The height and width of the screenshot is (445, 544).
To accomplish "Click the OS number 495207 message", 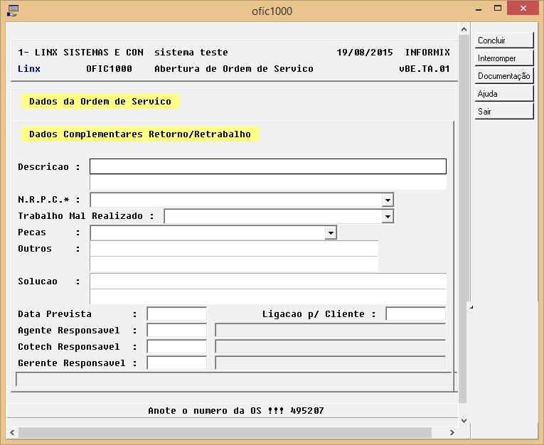I will [x=236, y=411].
